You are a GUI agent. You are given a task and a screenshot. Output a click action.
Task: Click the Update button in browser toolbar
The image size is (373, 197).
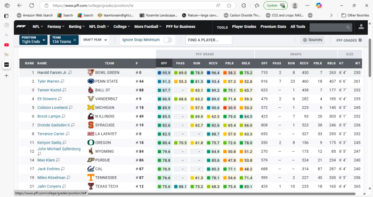tap(275, 5)
